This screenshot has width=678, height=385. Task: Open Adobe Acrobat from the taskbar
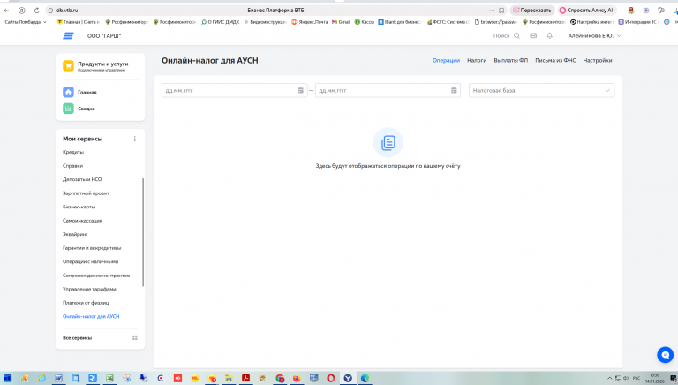pos(245,378)
